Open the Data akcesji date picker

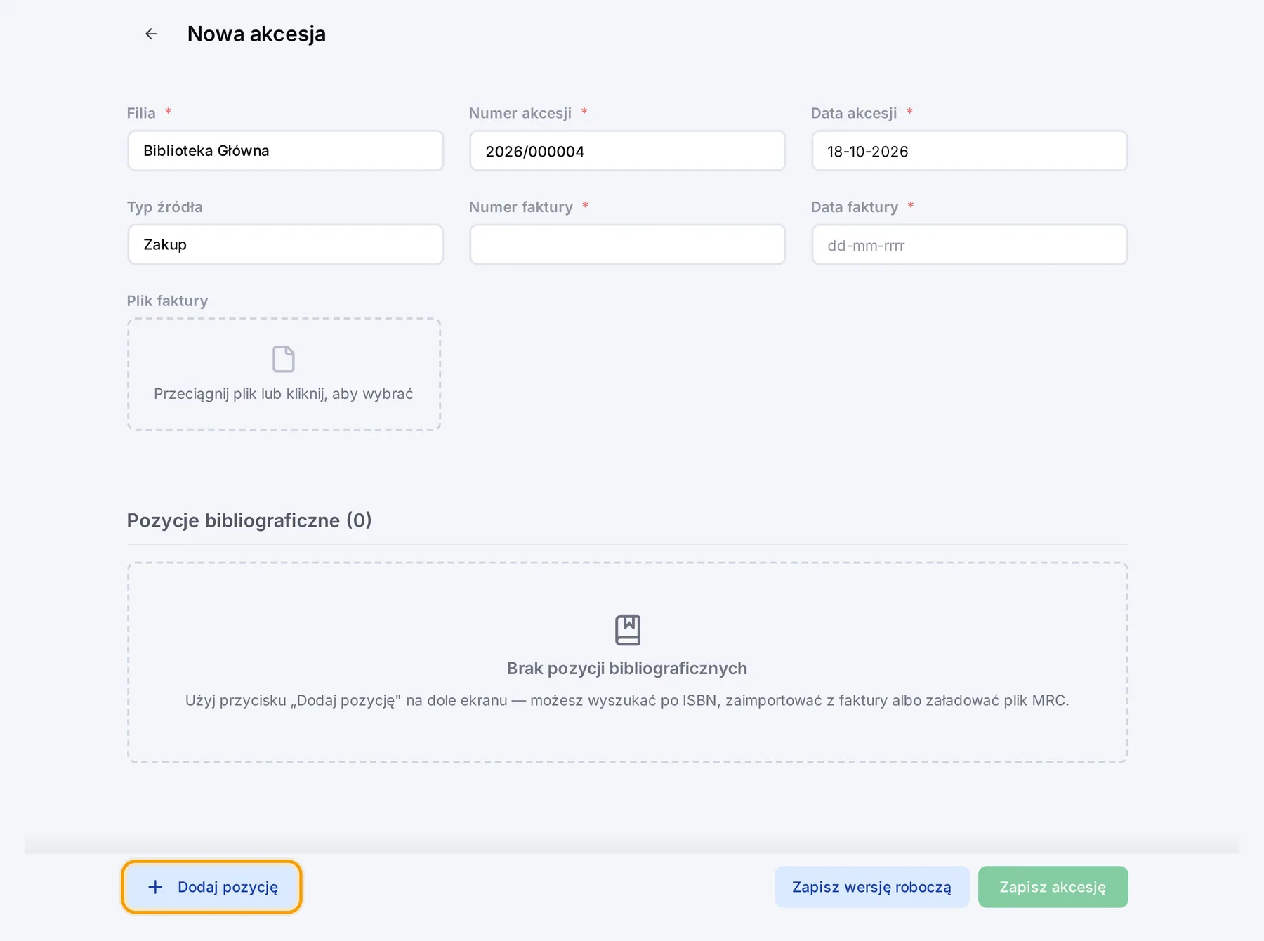click(x=969, y=150)
